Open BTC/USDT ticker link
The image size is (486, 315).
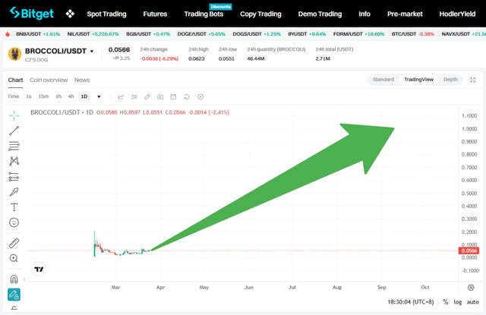(x=413, y=34)
